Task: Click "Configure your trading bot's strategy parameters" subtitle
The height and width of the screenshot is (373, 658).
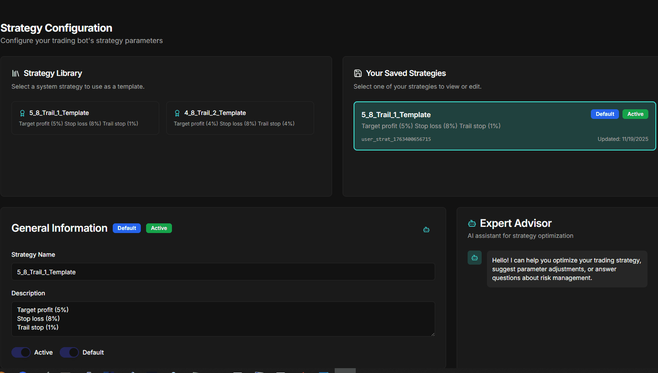Action: coord(82,40)
